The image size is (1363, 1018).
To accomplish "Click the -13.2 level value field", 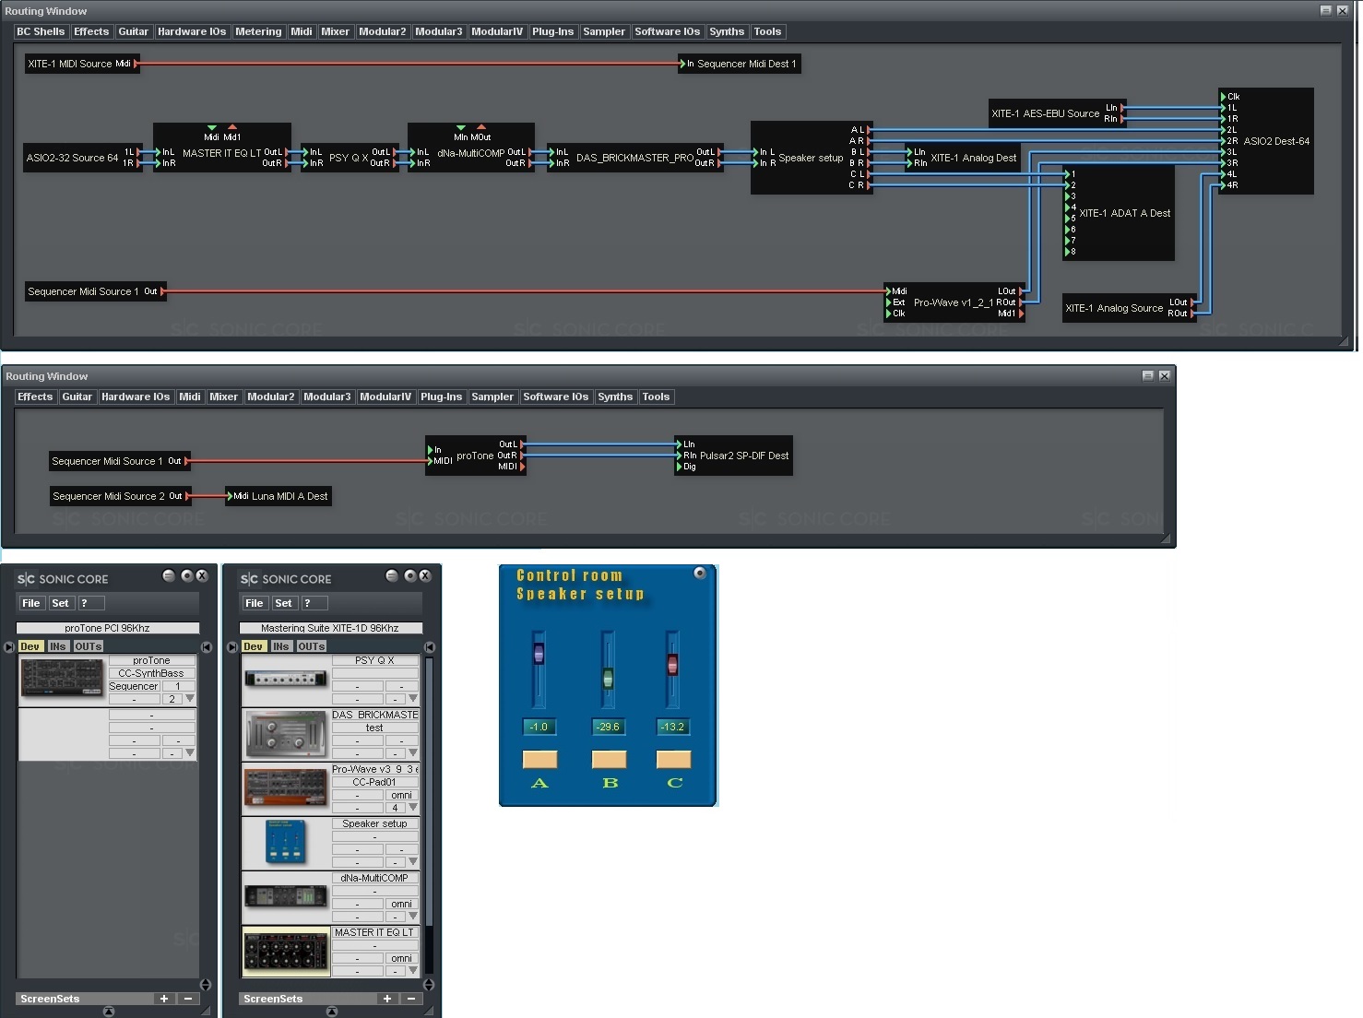I will (x=673, y=727).
